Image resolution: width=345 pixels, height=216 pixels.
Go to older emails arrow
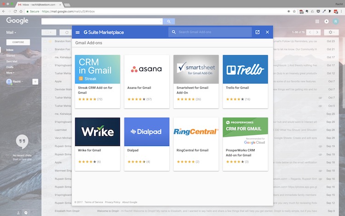coord(317,32)
